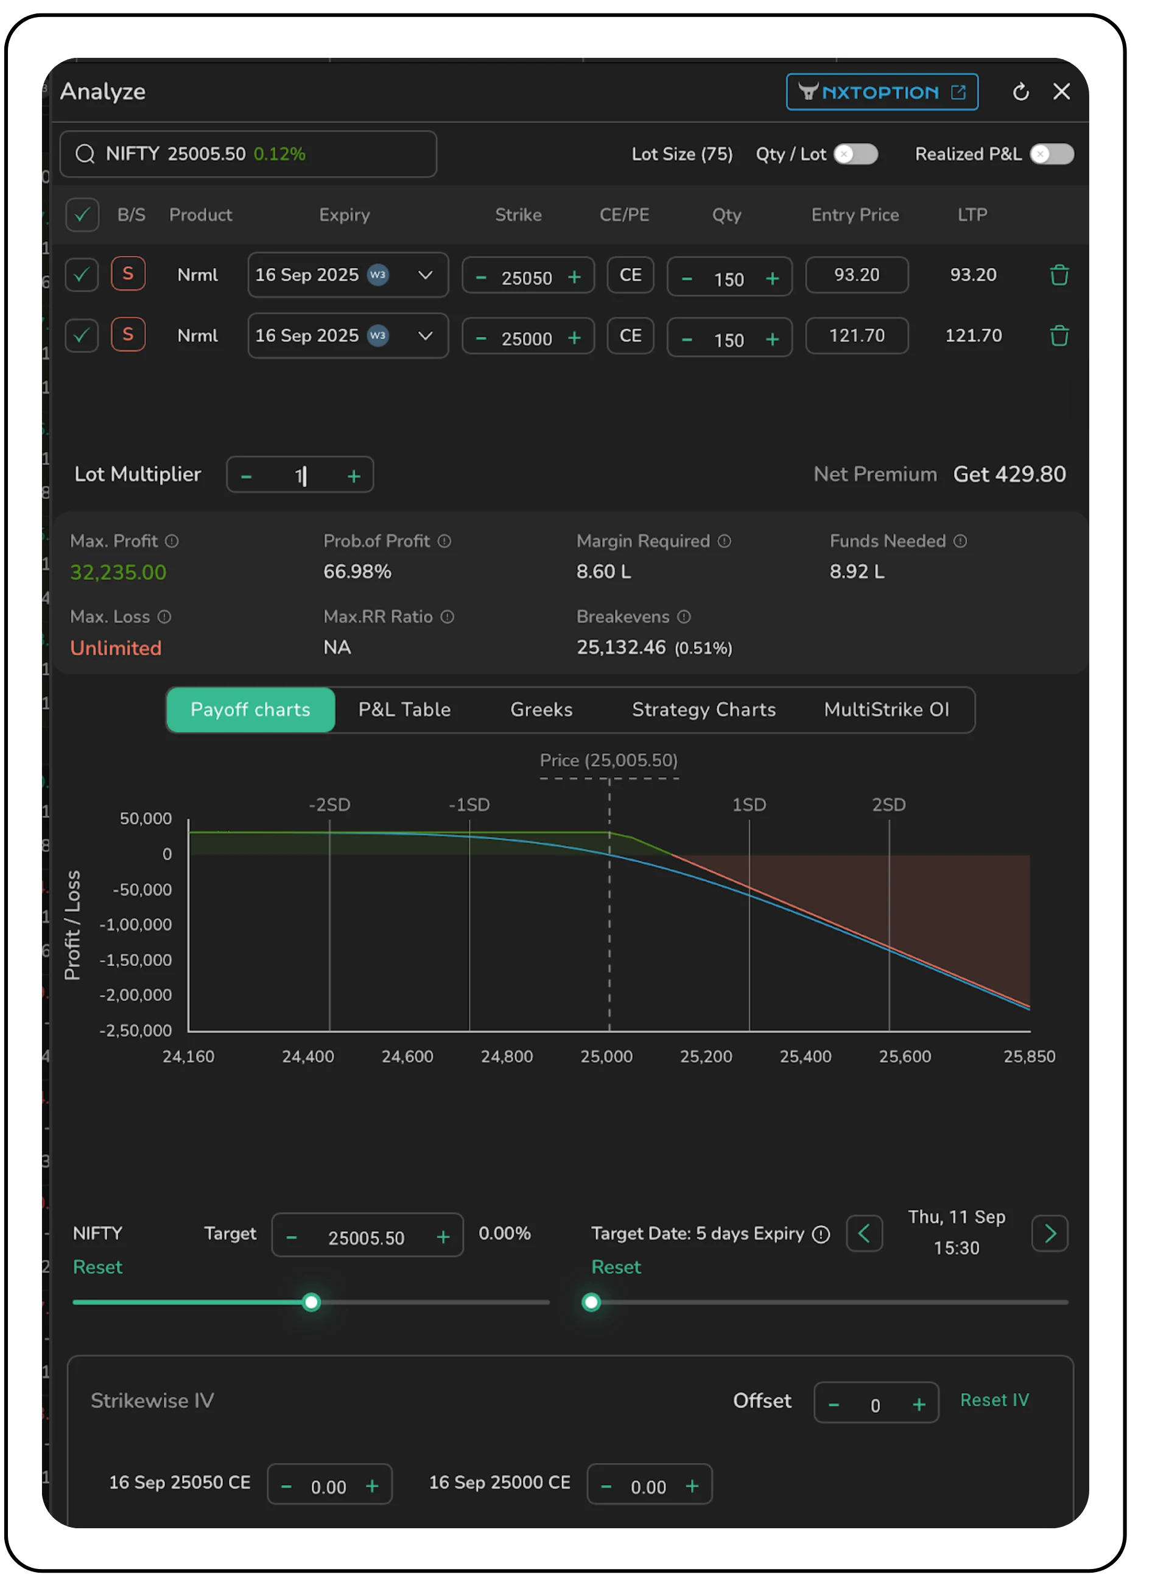Toggle the S buy/sell selector on 25000 leg
This screenshot has width=1155, height=1580.
[128, 335]
